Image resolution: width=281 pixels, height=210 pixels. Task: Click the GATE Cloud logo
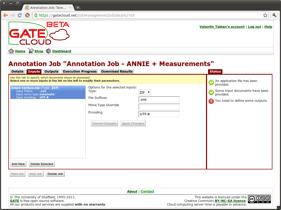[x=39, y=33]
